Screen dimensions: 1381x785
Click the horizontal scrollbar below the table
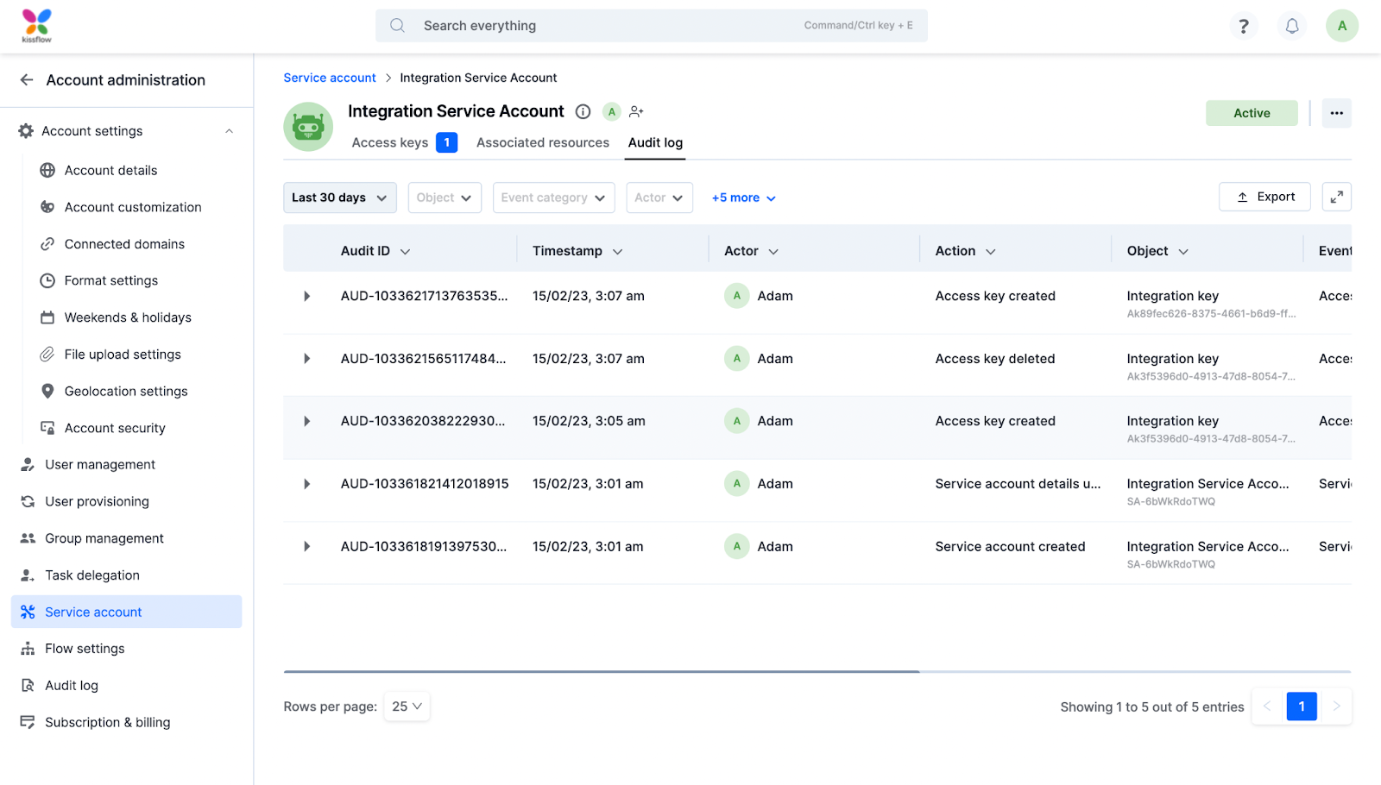pyautogui.click(x=602, y=671)
